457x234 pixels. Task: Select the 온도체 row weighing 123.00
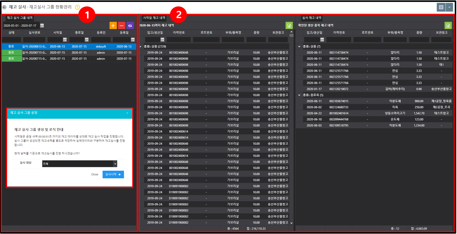pyautogui.click(x=374, y=119)
